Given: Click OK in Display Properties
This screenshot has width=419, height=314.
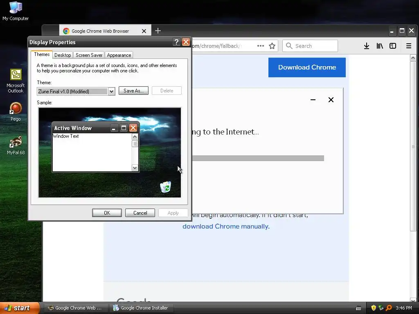Looking at the screenshot, I should click(107, 213).
